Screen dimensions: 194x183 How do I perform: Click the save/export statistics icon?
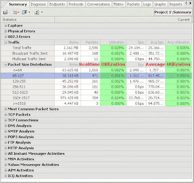(x=6, y=12)
